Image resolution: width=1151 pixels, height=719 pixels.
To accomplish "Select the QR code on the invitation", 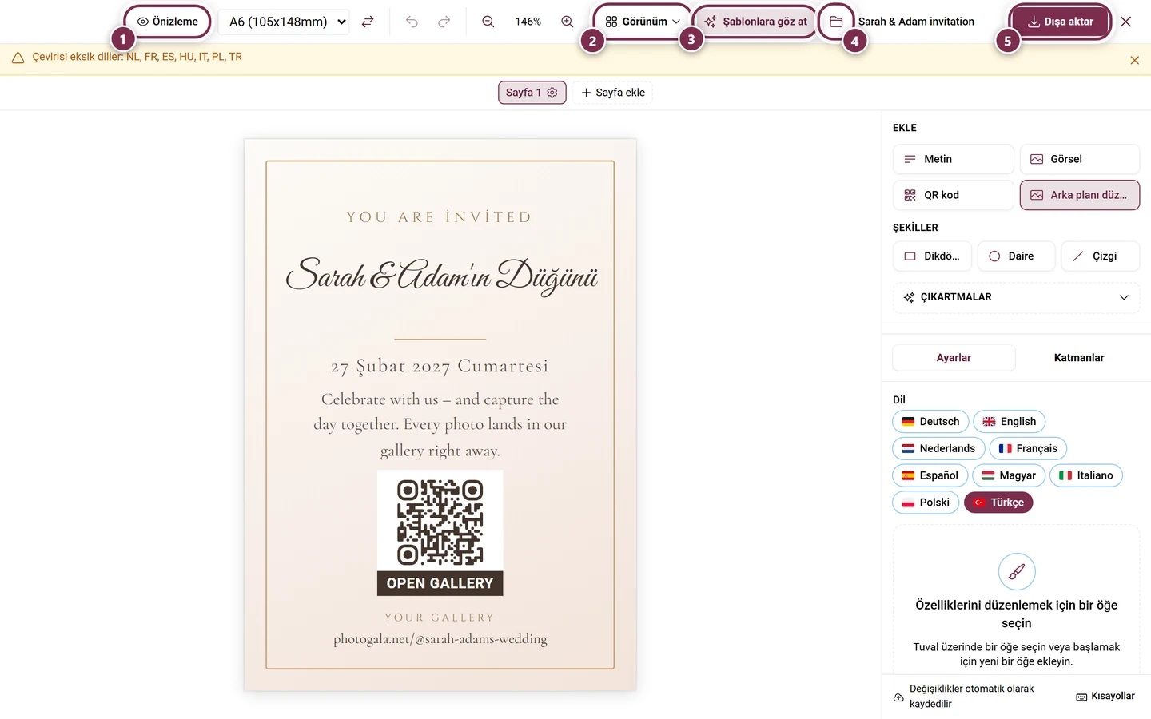I will click(x=440, y=533).
